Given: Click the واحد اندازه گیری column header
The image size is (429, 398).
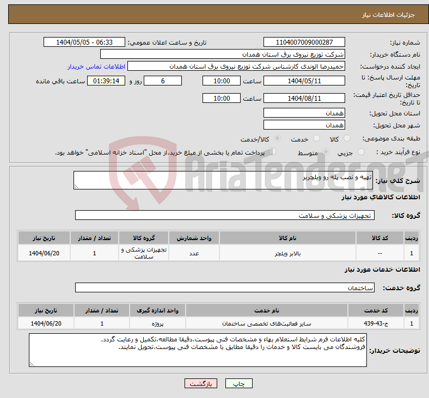Looking at the screenshot, I should [157, 310].
